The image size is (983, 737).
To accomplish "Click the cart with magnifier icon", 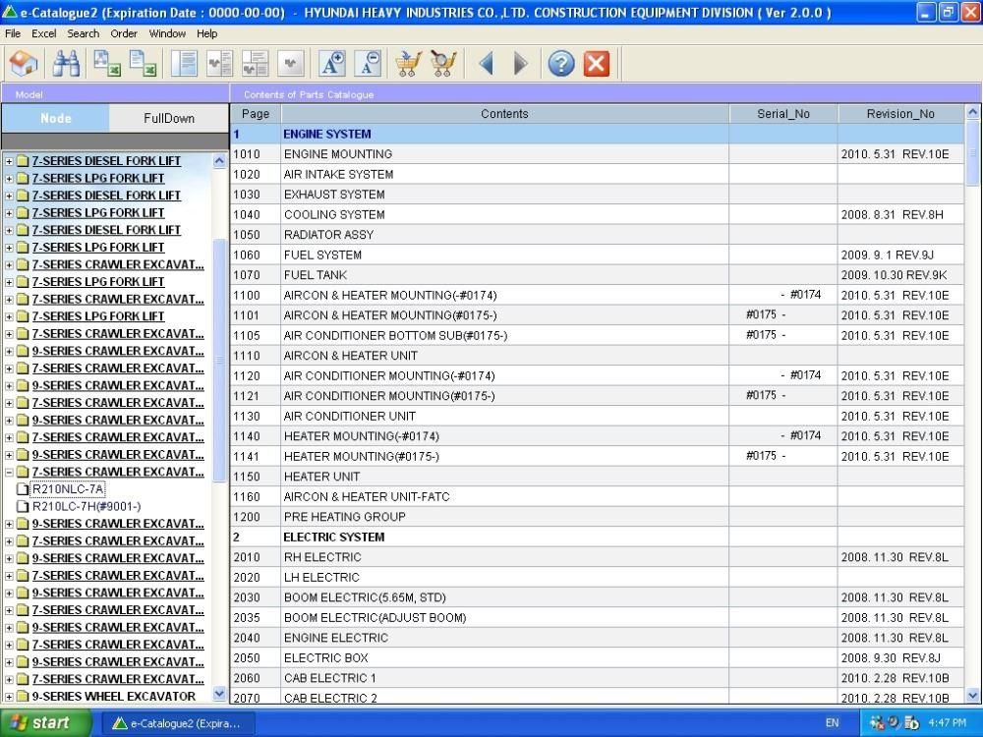I will 443,64.
